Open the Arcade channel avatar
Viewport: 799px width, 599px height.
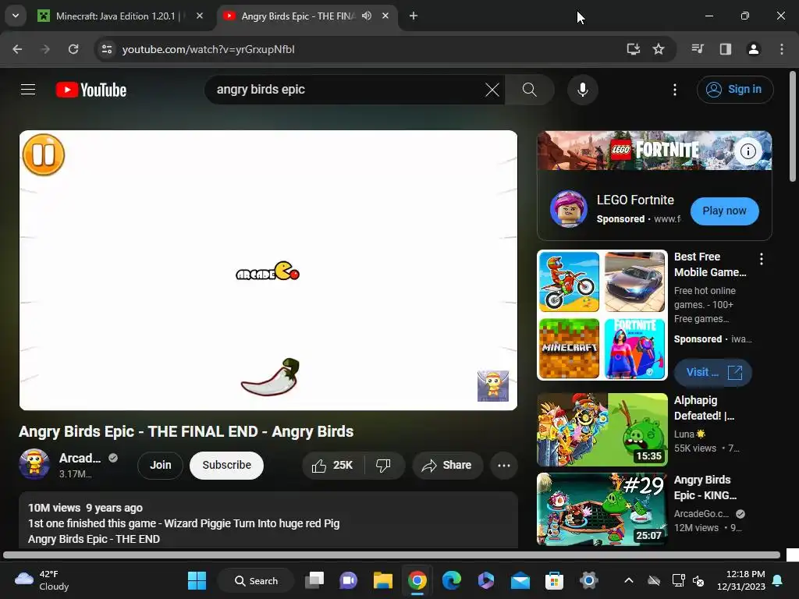[34, 464]
